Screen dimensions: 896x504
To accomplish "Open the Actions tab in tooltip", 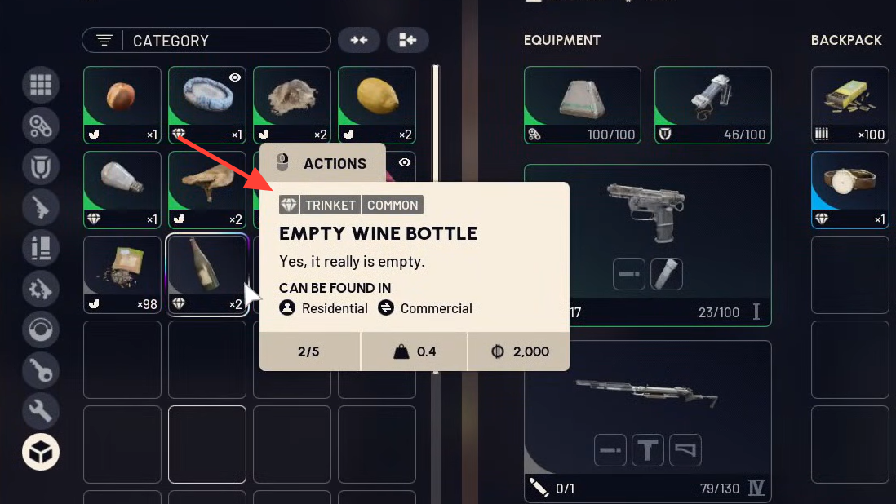I will [323, 163].
